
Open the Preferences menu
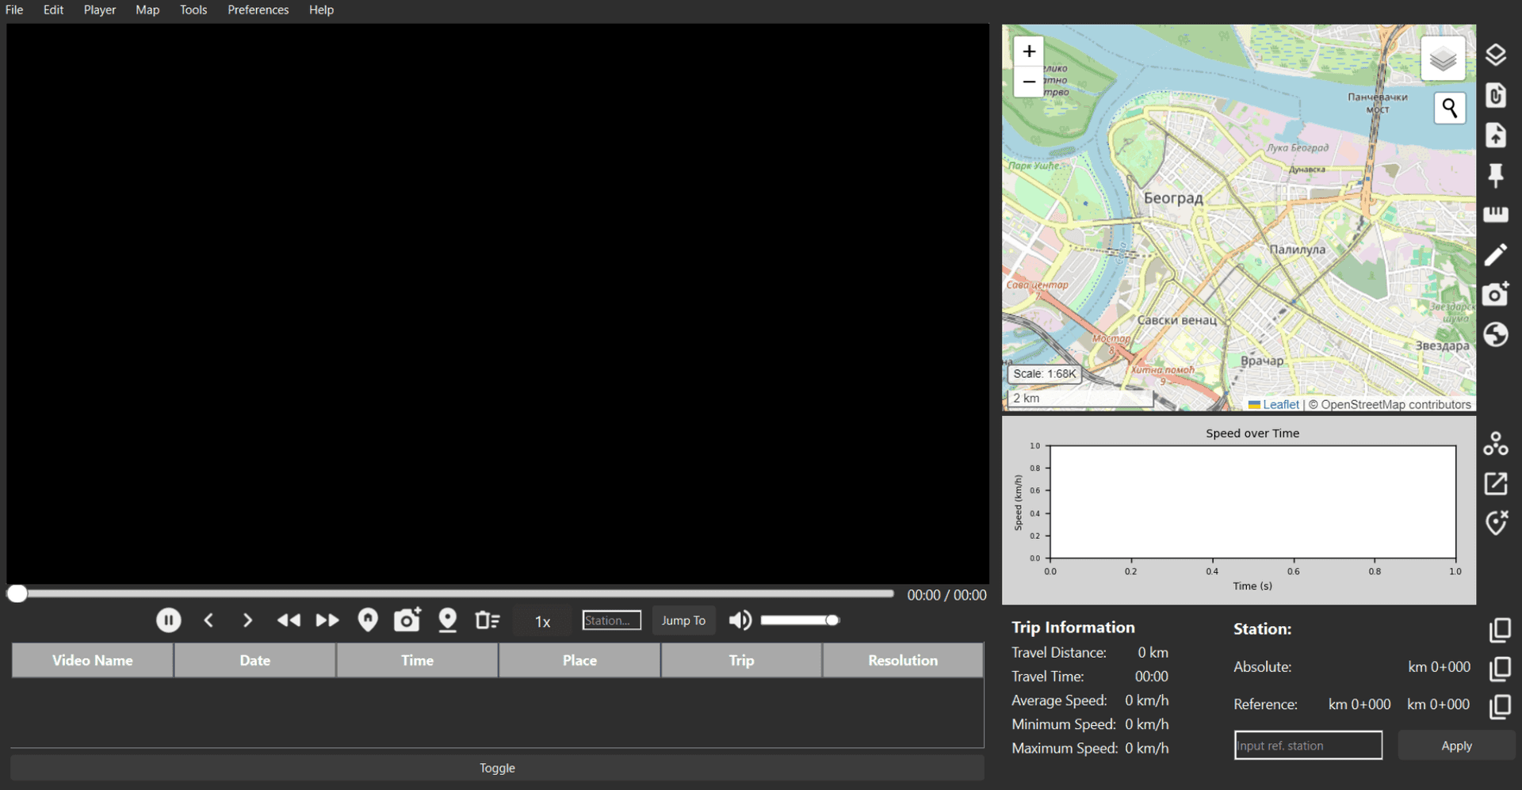click(258, 10)
